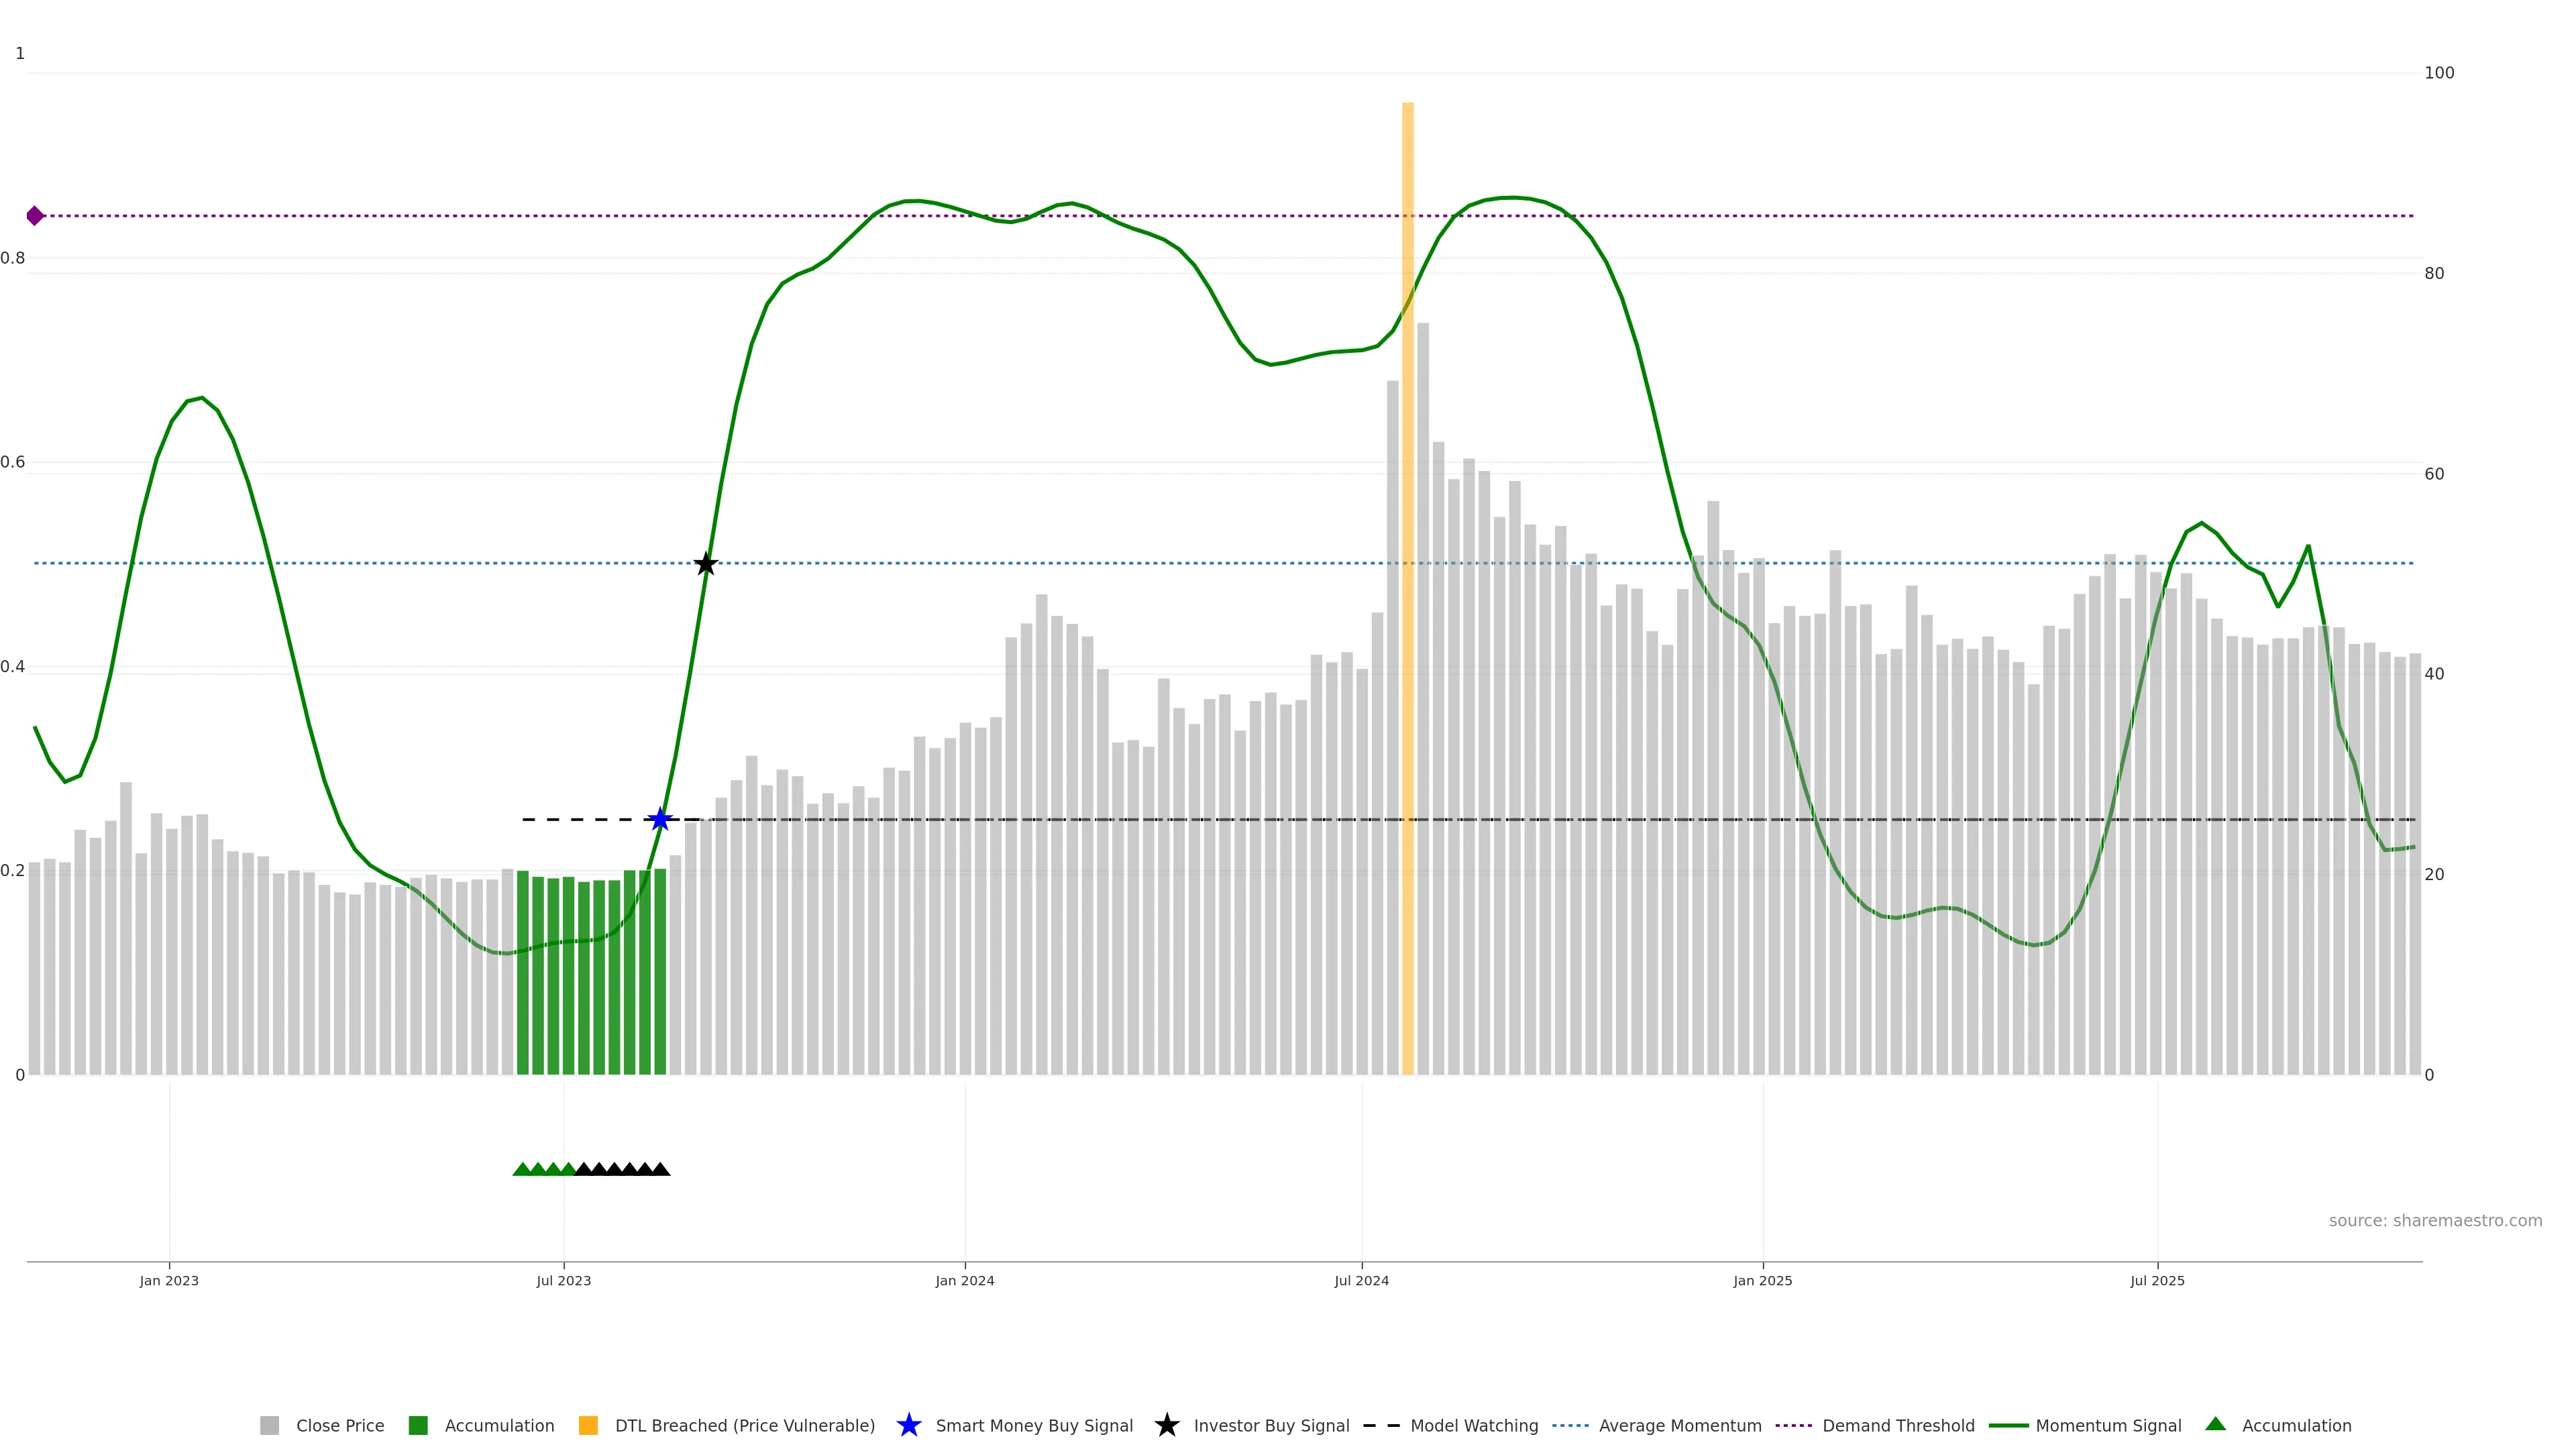
Task: Click the blue star legend icon
Action: pos(908,1425)
